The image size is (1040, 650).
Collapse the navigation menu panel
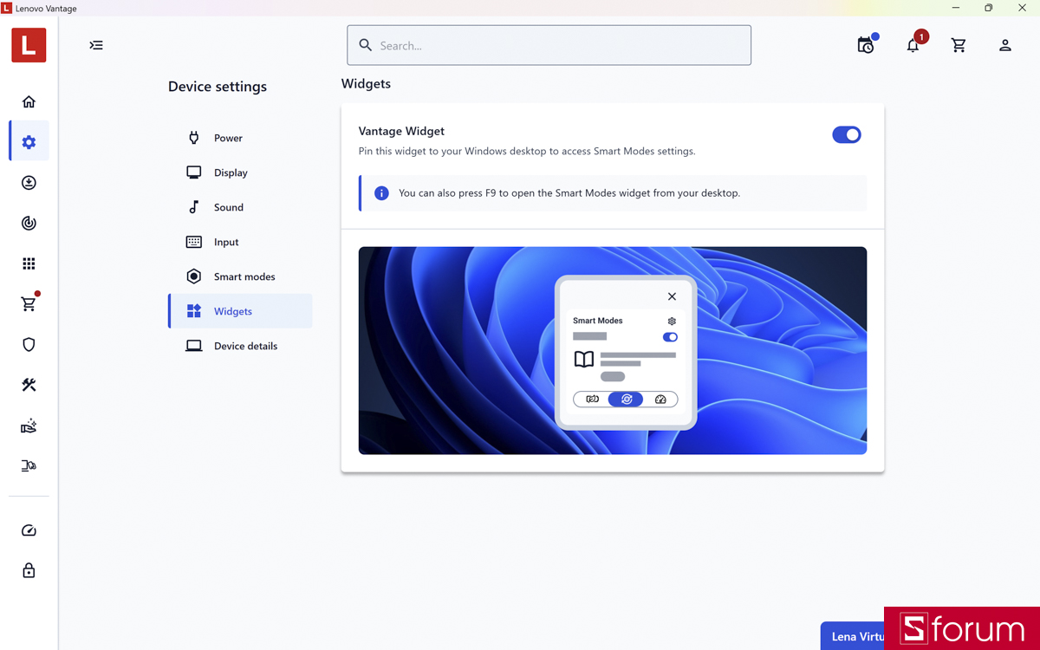tap(96, 45)
